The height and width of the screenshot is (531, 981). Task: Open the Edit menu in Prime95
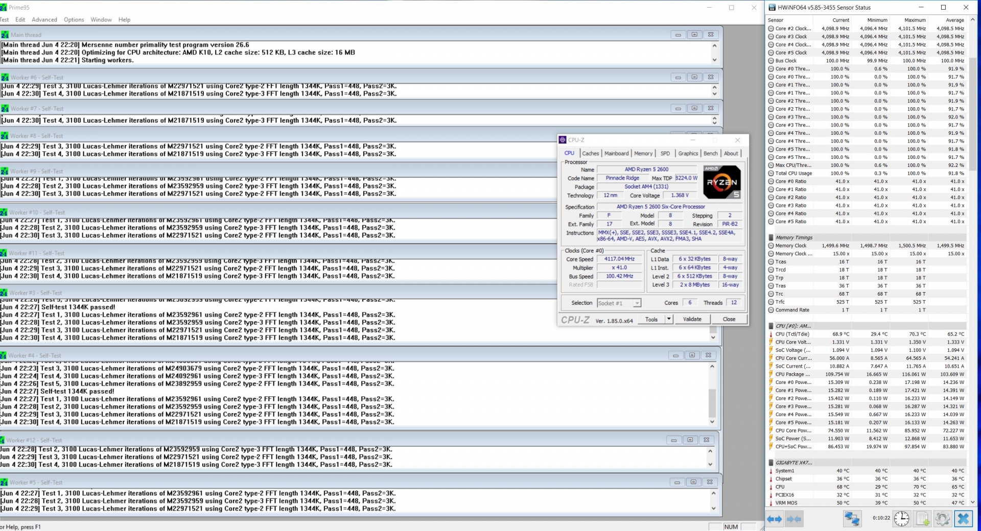point(20,19)
